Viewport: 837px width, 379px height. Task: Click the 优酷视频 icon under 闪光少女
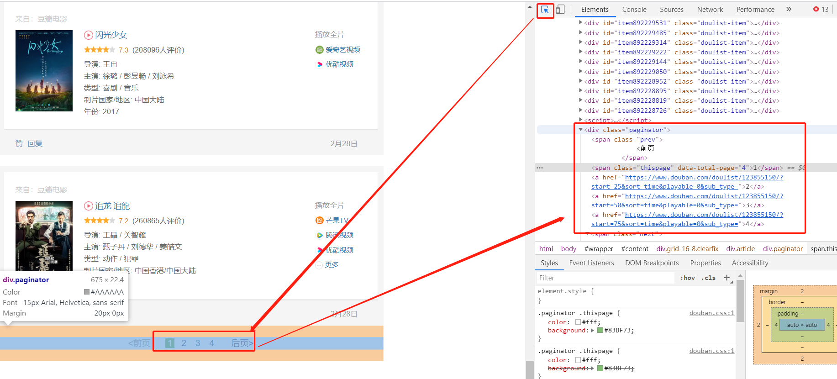click(x=320, y=64)
